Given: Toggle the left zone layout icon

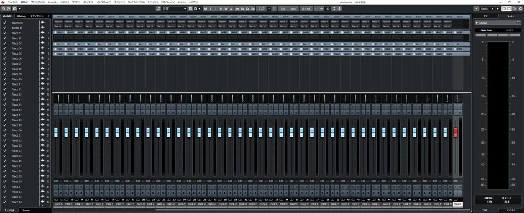Looking at the screenshot, I should 505,8.
